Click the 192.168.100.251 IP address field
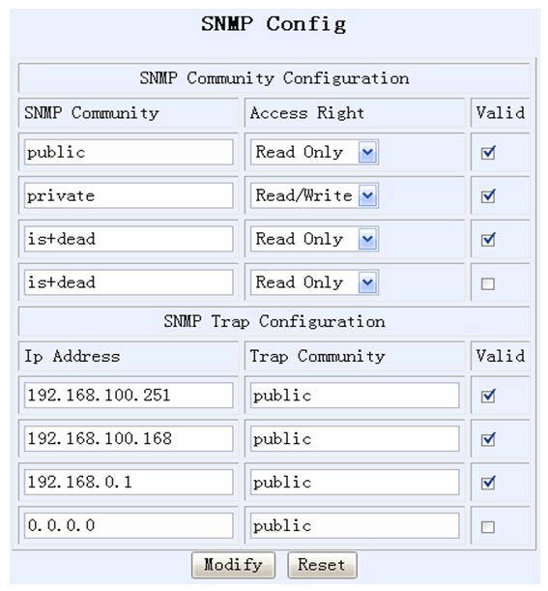548x591 pixels. coord(129,396)
